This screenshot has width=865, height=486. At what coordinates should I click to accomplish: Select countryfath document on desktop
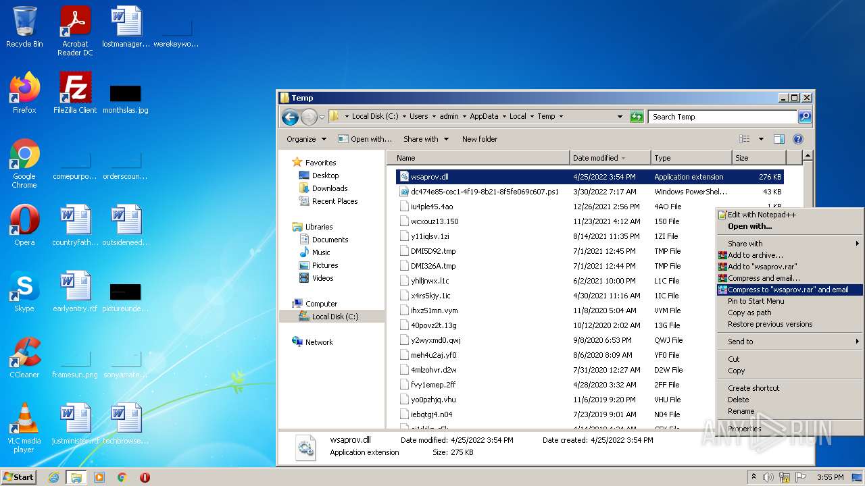pos(75,225)
